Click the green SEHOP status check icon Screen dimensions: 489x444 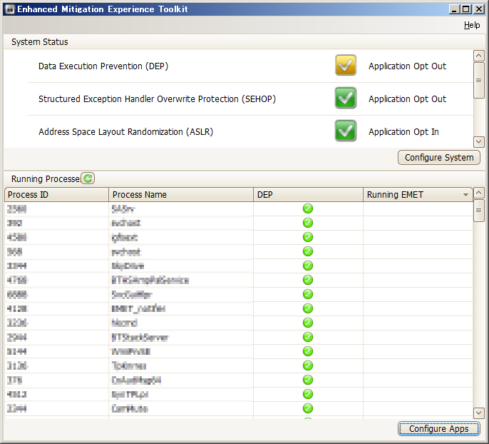point(346,99)
